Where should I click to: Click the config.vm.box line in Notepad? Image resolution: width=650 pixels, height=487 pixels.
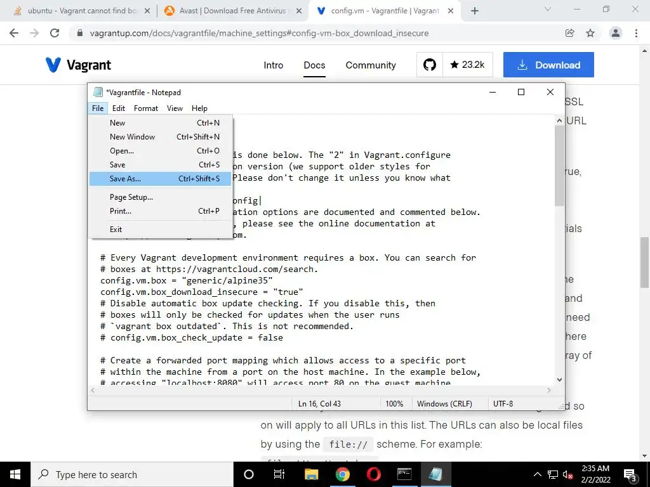pos(187,280)
